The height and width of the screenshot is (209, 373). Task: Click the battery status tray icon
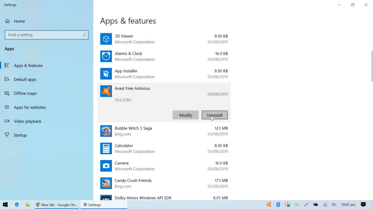coord(315,204)
